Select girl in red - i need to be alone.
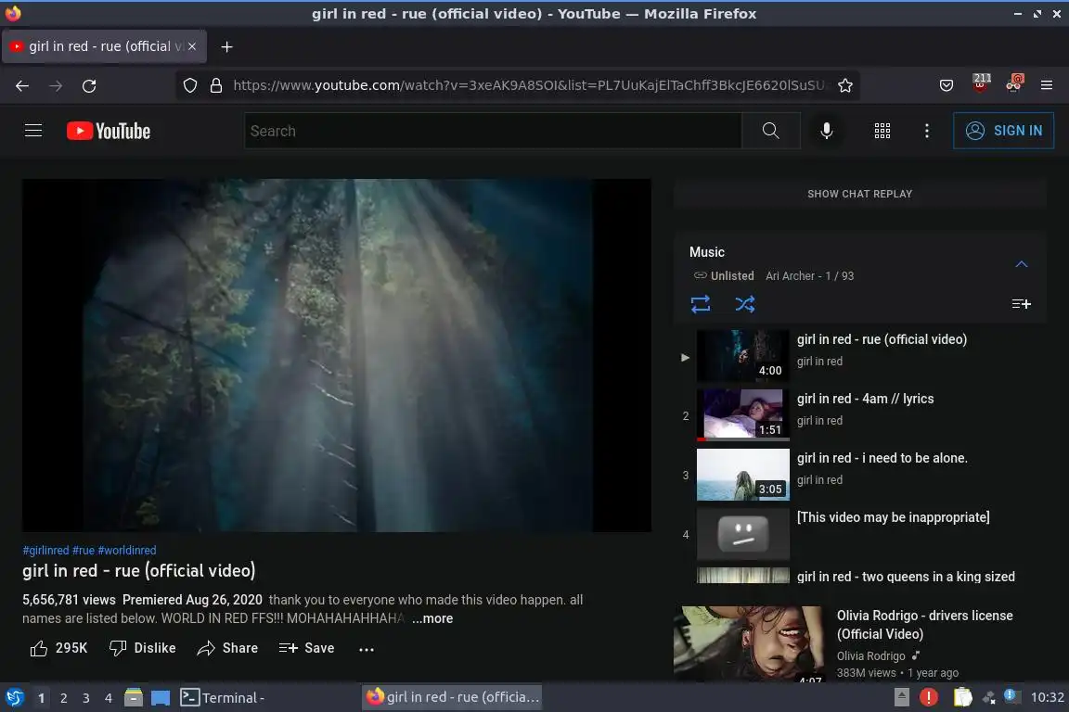 pyautogui.click(x=882, y=458)
